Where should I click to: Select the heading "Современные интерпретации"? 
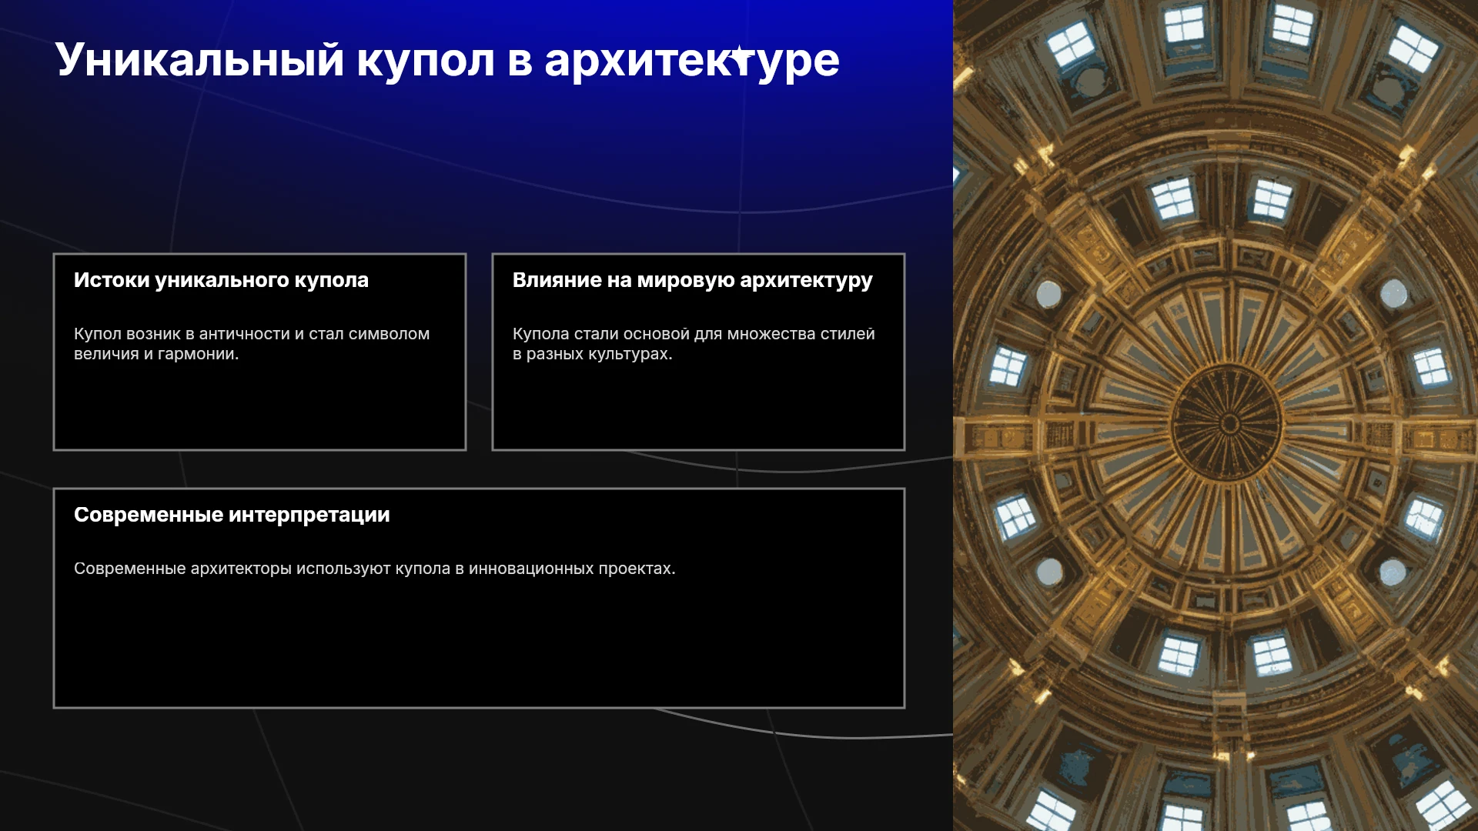pyautogui.click(x=232, y=515)
